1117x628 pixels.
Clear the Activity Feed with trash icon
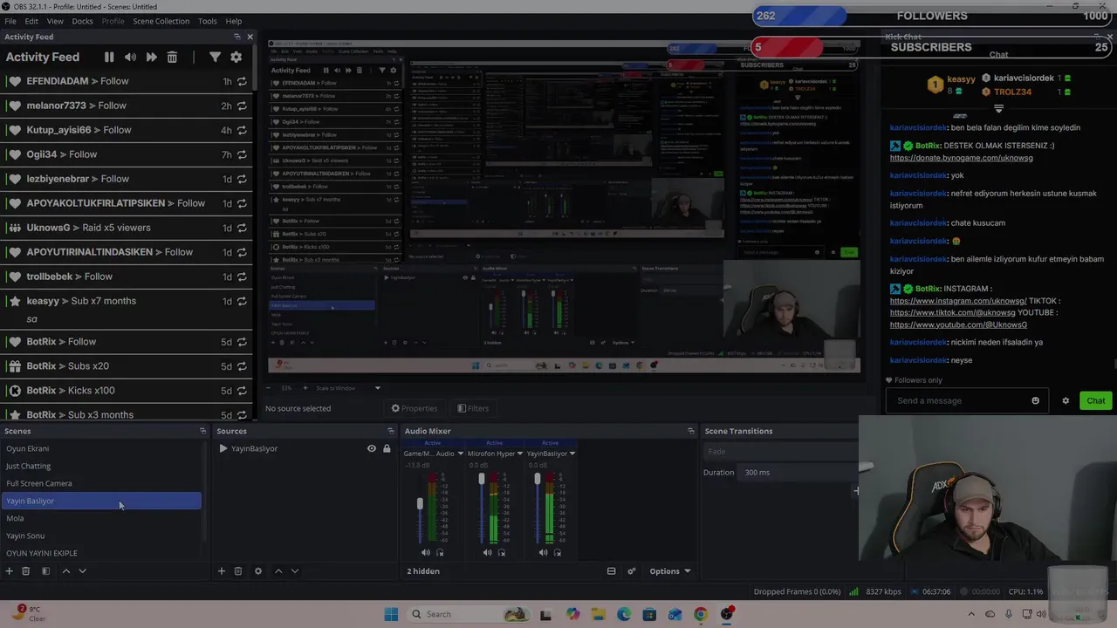point(172,57)
